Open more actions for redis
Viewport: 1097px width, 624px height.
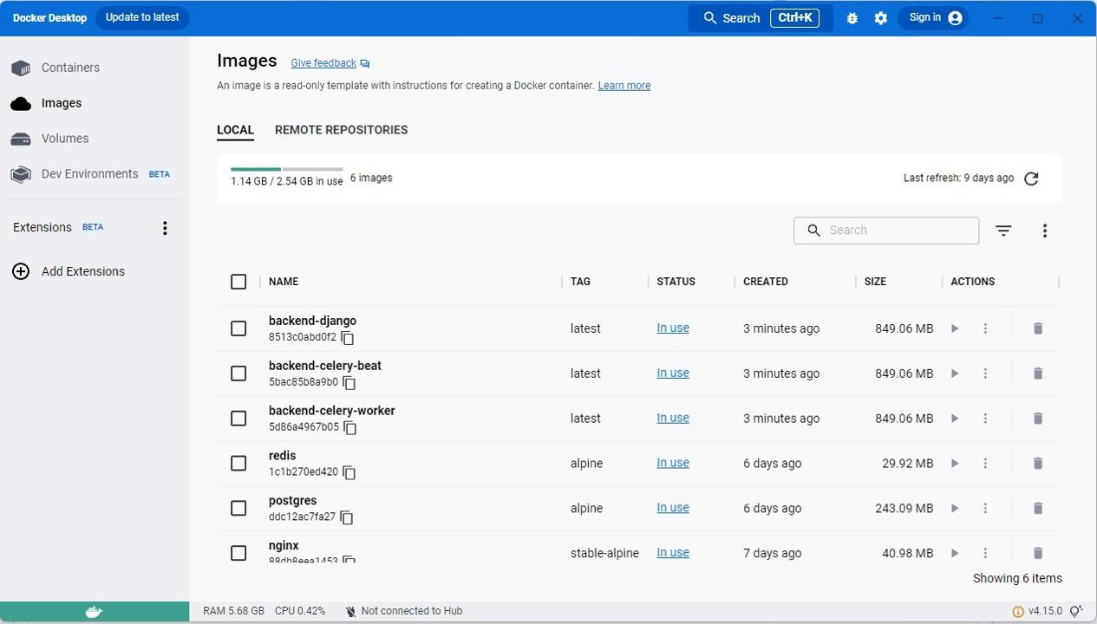tap(985, 464)
